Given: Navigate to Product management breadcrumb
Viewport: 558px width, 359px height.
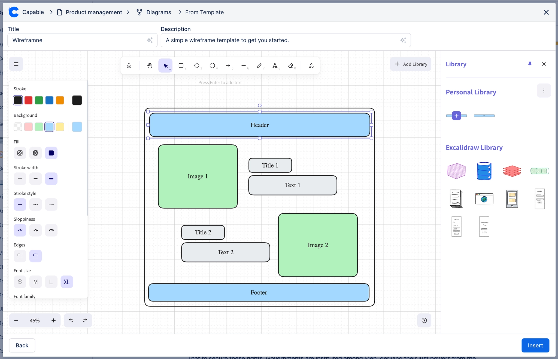Looking at the screenshot, I should tap(94, 12).
